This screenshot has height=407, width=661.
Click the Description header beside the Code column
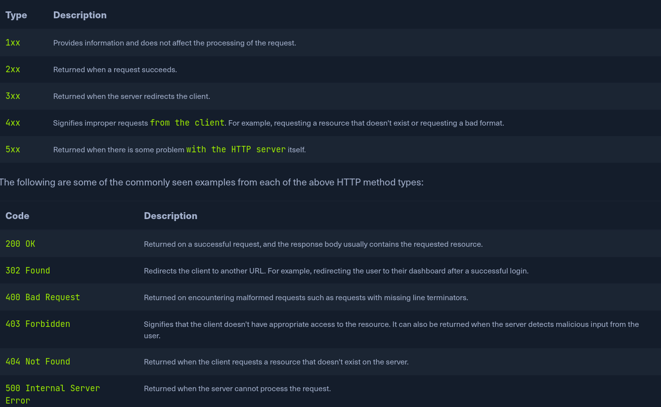(171, 216)
